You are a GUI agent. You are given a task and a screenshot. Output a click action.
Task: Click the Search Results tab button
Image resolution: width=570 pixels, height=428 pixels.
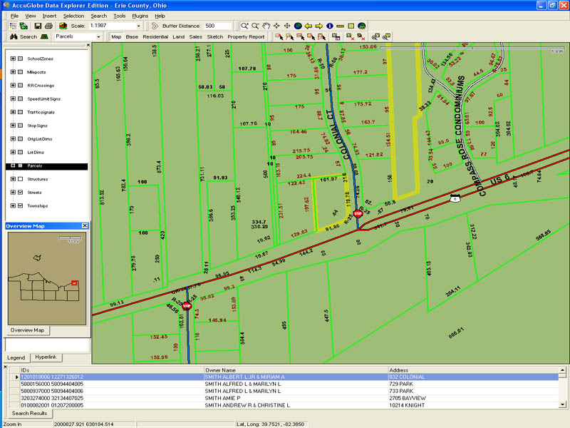point(29,413)
